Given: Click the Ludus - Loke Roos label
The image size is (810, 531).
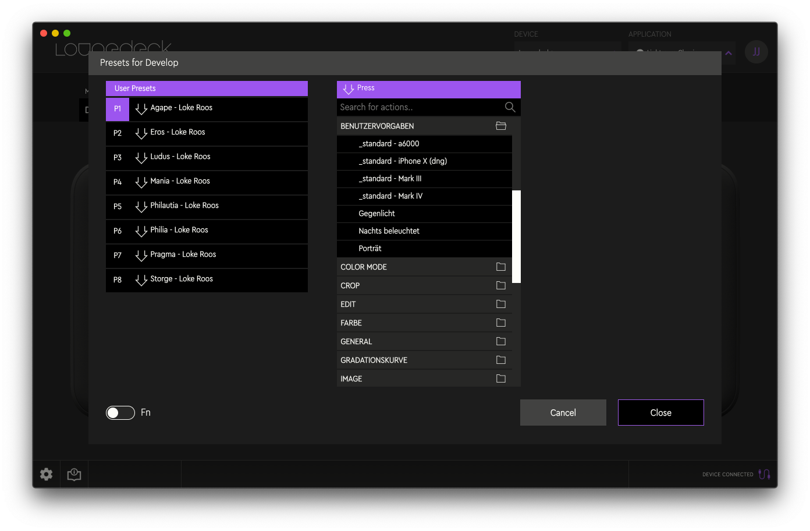Looking at the screenshot, I should point(180,157).
